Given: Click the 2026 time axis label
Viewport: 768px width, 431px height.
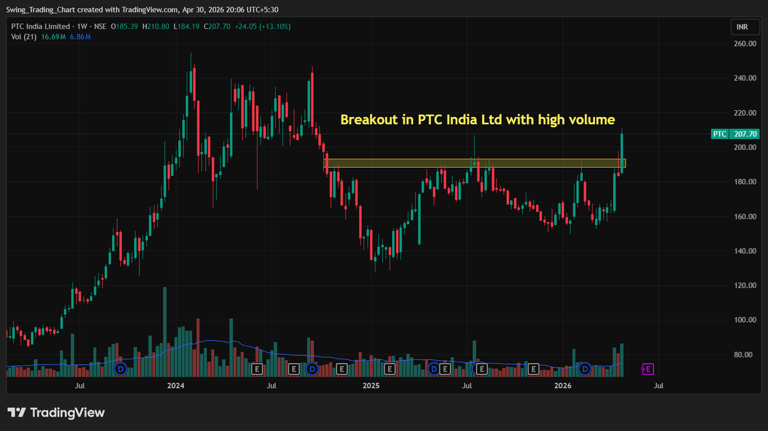Looking at the screenshot, I should click(x=563, y=386).
